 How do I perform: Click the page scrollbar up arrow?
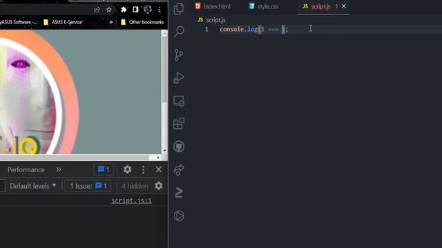tap(164, 34)
